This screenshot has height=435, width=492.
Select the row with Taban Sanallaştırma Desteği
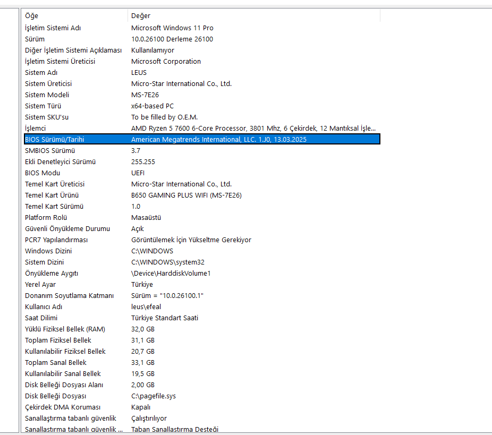click(202, 429)
